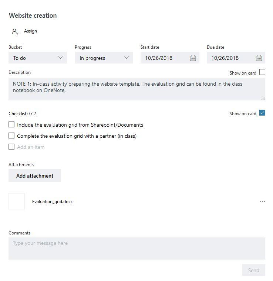
Task: Open the Start date calendar icon
Action: pyautogui.click(x=193, y=58)
